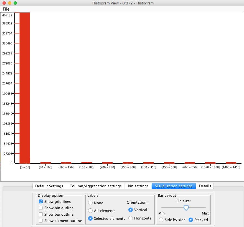Select the (150 - 200] histogram bar
Viewport: 244px width, 227px height.
[87, 163]
